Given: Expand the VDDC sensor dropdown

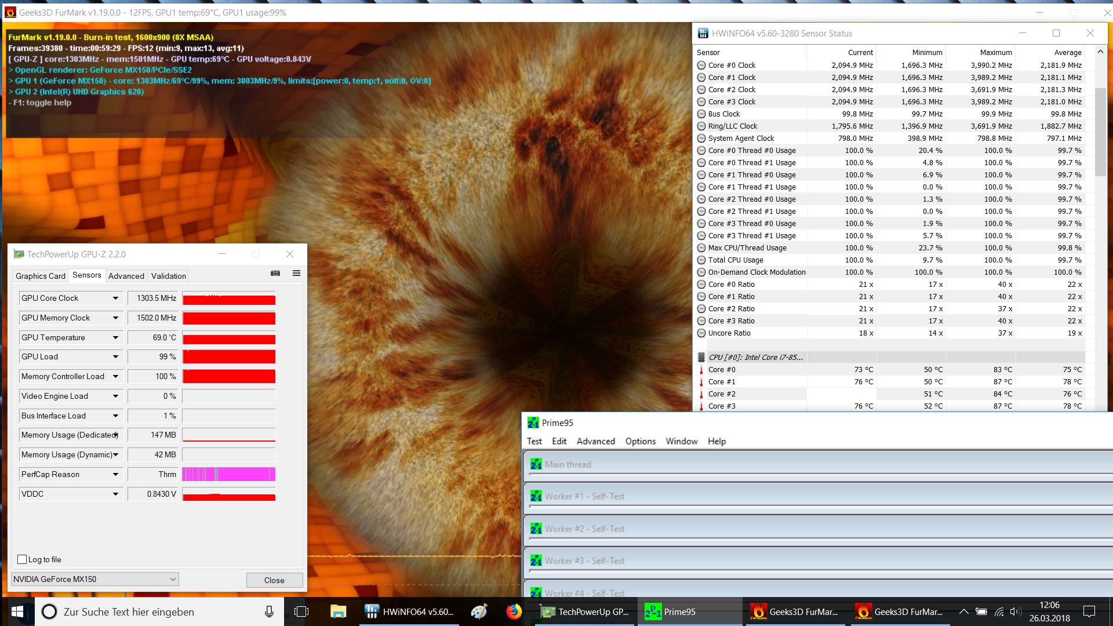Looking at the screenshot, I should [115, 494].
